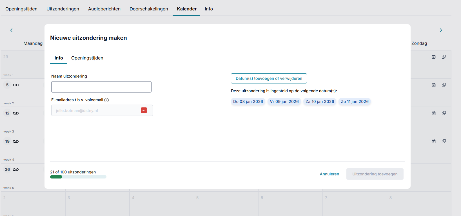Click the calendar icon in the week 2 Zondag cell
Image resolution: width=461 pixels, height=216 pixels.
[434, 85]
